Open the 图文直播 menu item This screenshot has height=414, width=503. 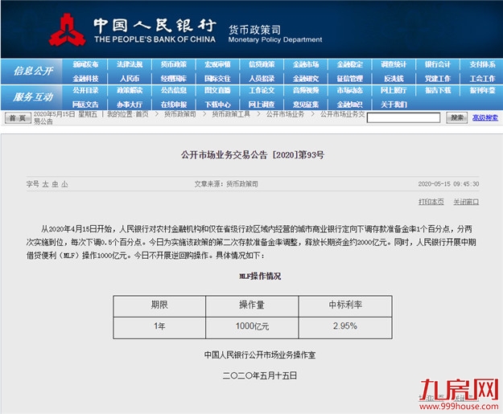coord(217,90)
